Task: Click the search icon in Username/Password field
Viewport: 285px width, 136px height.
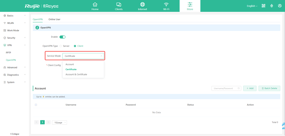Action: click(238, 88)
